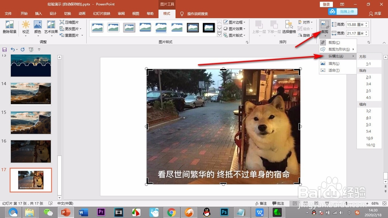Viewport: 388px width, 218px height.
Task: Select the 2:3 portrait aspect ratio
Action: [x=369, y=77]
